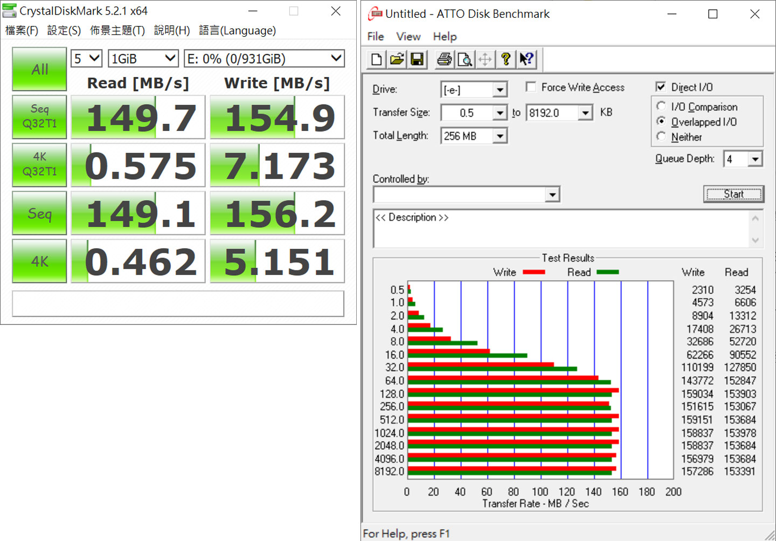Open CrystalDiskMark drive E: selection dropdown

pos(264,58)
